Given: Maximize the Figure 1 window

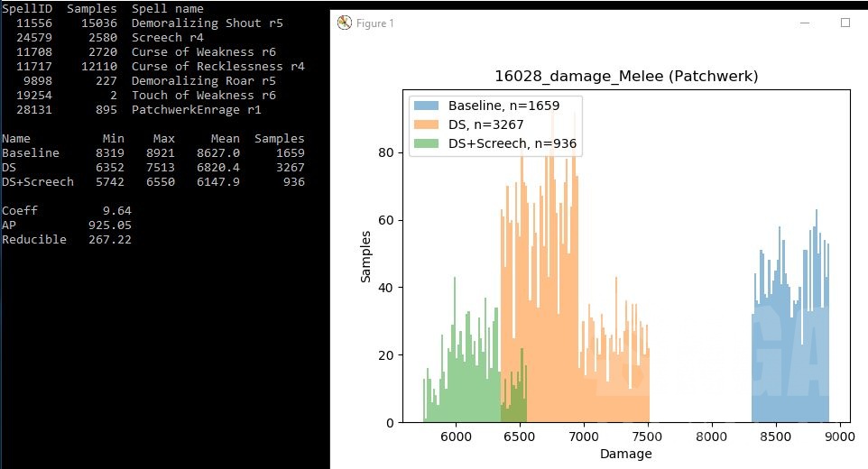Looking at the screenshot, I should (x=845, y=23).
